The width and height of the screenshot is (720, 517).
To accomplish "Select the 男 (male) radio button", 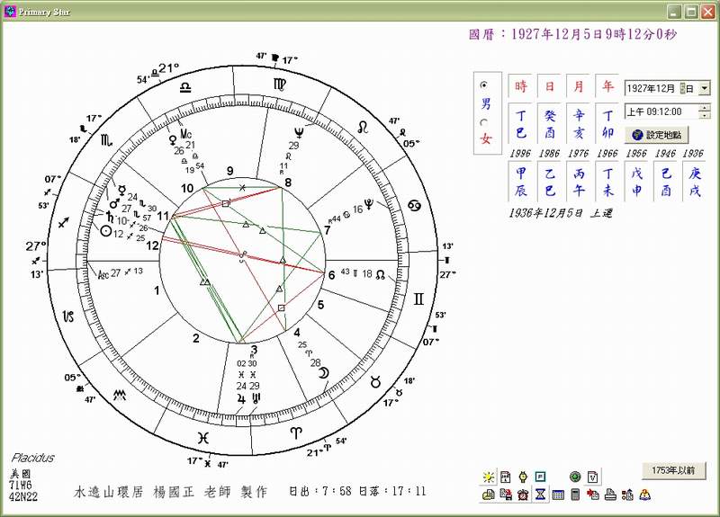I will pyautogui.click(x=484, y=85).
